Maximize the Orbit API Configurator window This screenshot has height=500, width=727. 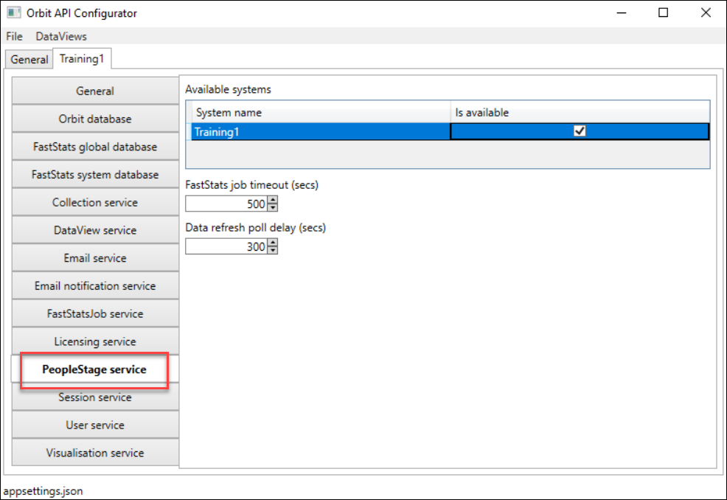(663, 13)
